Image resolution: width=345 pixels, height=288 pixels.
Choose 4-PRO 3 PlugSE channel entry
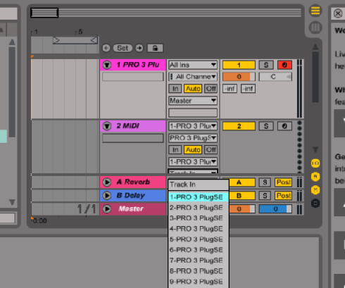click(x=199, y=229)
